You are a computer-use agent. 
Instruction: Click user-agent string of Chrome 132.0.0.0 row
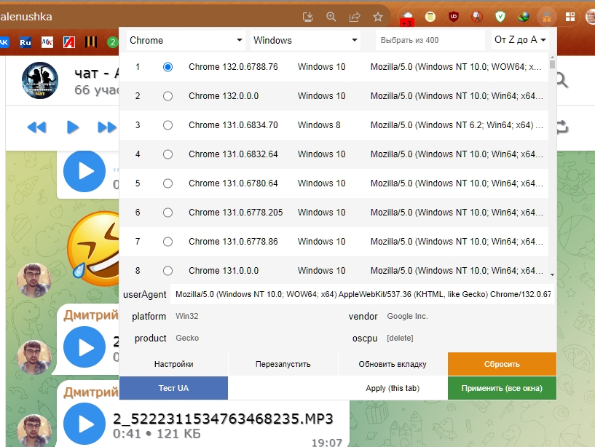457,96
